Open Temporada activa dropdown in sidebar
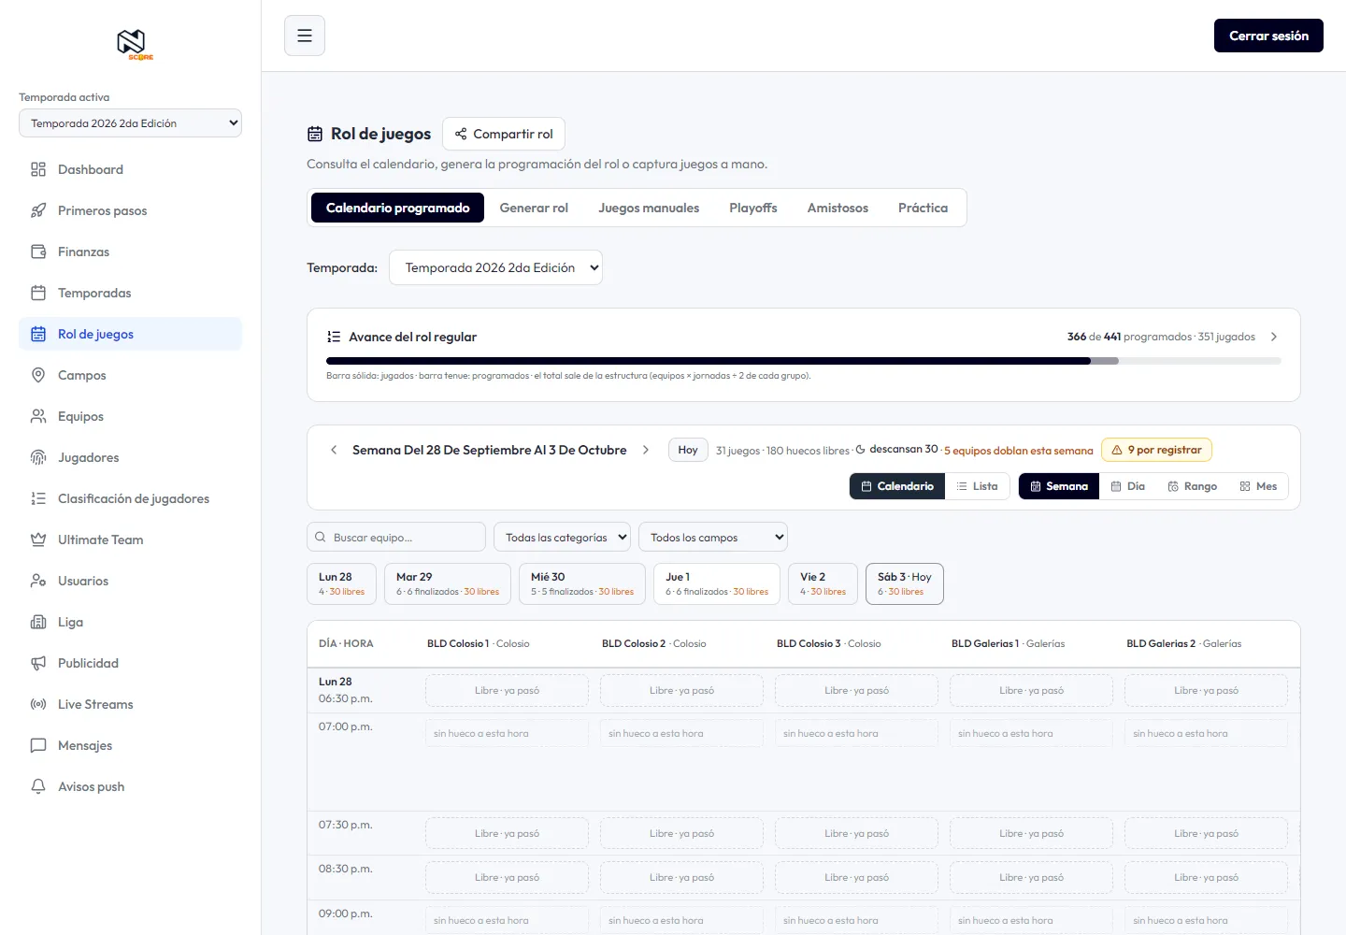Screen dimensions: 1346x935 tap(130, 123)
